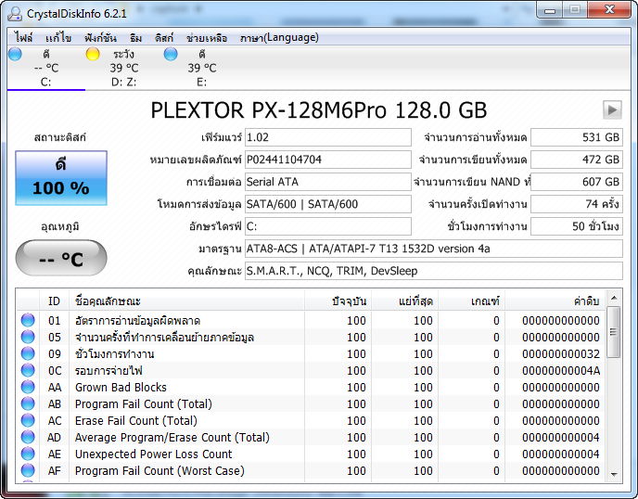Viewport: 638px width, 499px height.
Task: Click the status orb of attribute AD
Action: click(28, 437)
